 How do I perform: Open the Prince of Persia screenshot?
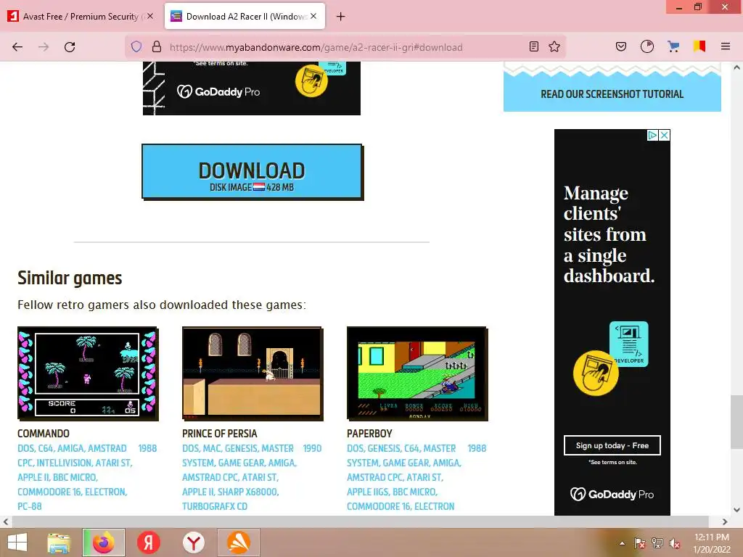click(x=253, y=374)
